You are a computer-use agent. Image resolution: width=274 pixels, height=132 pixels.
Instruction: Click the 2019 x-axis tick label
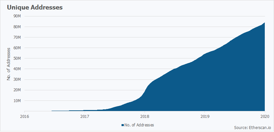(205, 116)
